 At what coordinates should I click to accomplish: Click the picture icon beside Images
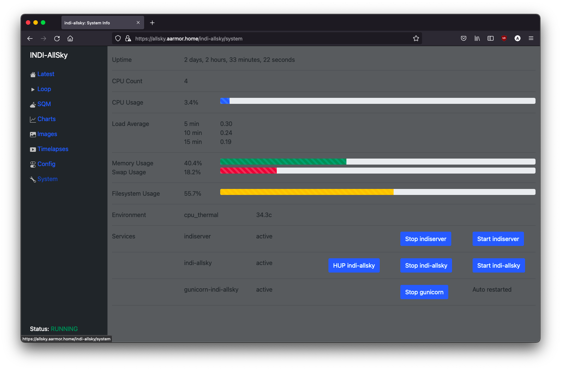pyautogui.click(x=33, y=135)
